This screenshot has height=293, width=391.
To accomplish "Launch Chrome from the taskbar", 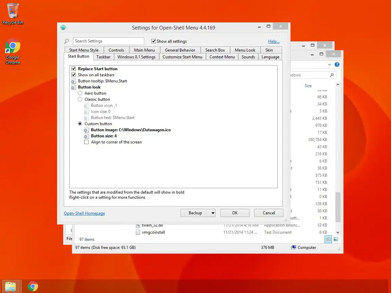I will click(x=33, y=286).
